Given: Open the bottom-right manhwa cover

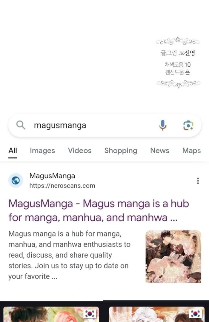Looking at the screenshot, I should [157, 314].
